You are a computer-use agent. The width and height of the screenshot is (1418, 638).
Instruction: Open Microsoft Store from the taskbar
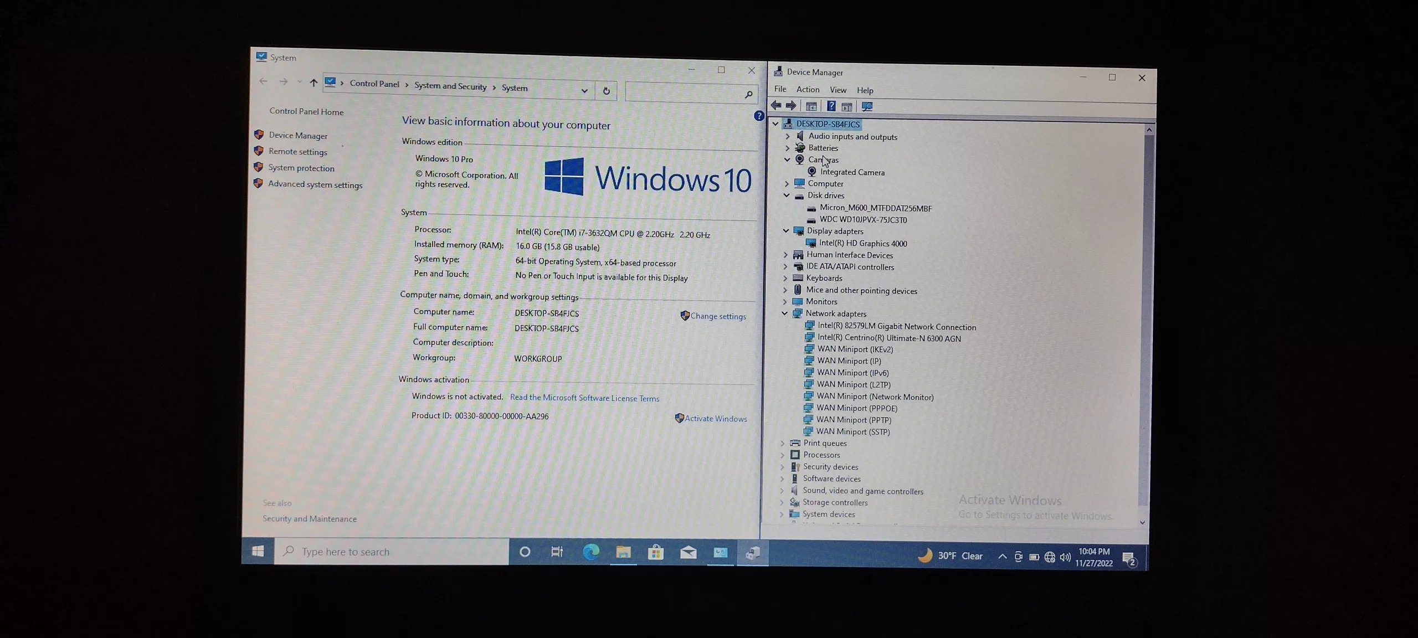click(656, 552)
